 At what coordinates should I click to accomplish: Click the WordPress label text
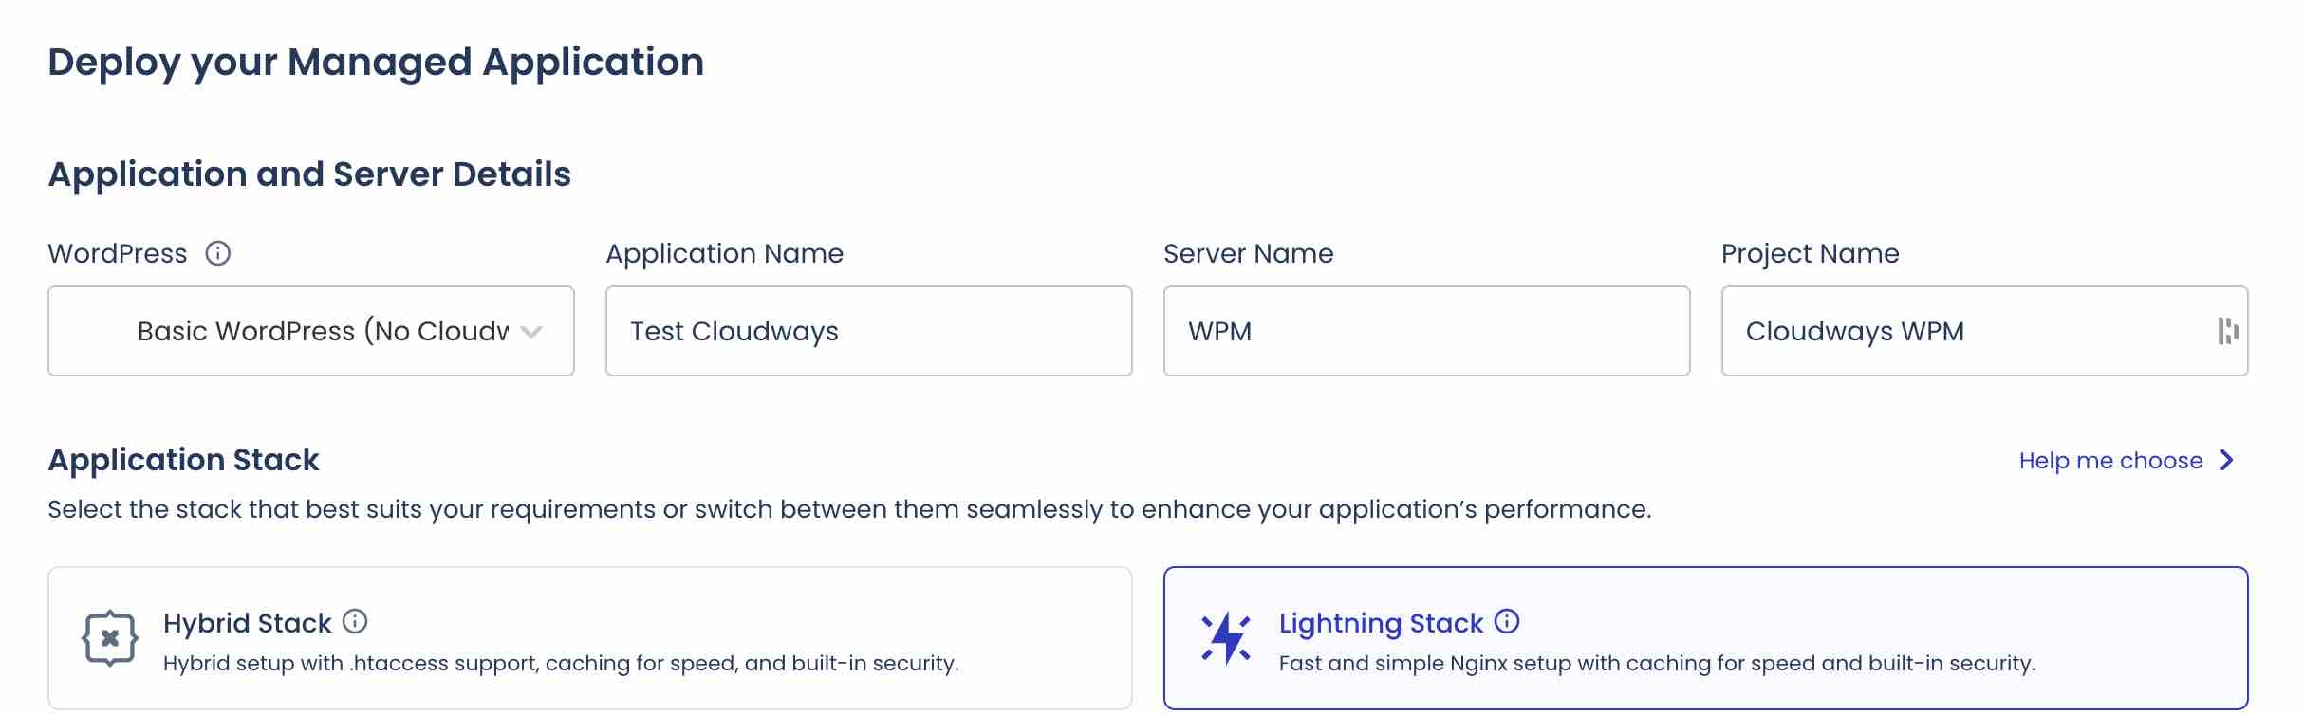coord(118,253)
